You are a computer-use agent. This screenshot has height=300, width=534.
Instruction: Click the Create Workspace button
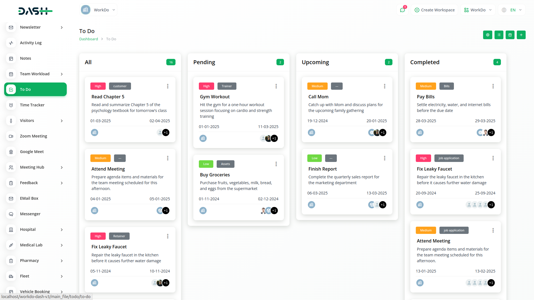[434, 10]
